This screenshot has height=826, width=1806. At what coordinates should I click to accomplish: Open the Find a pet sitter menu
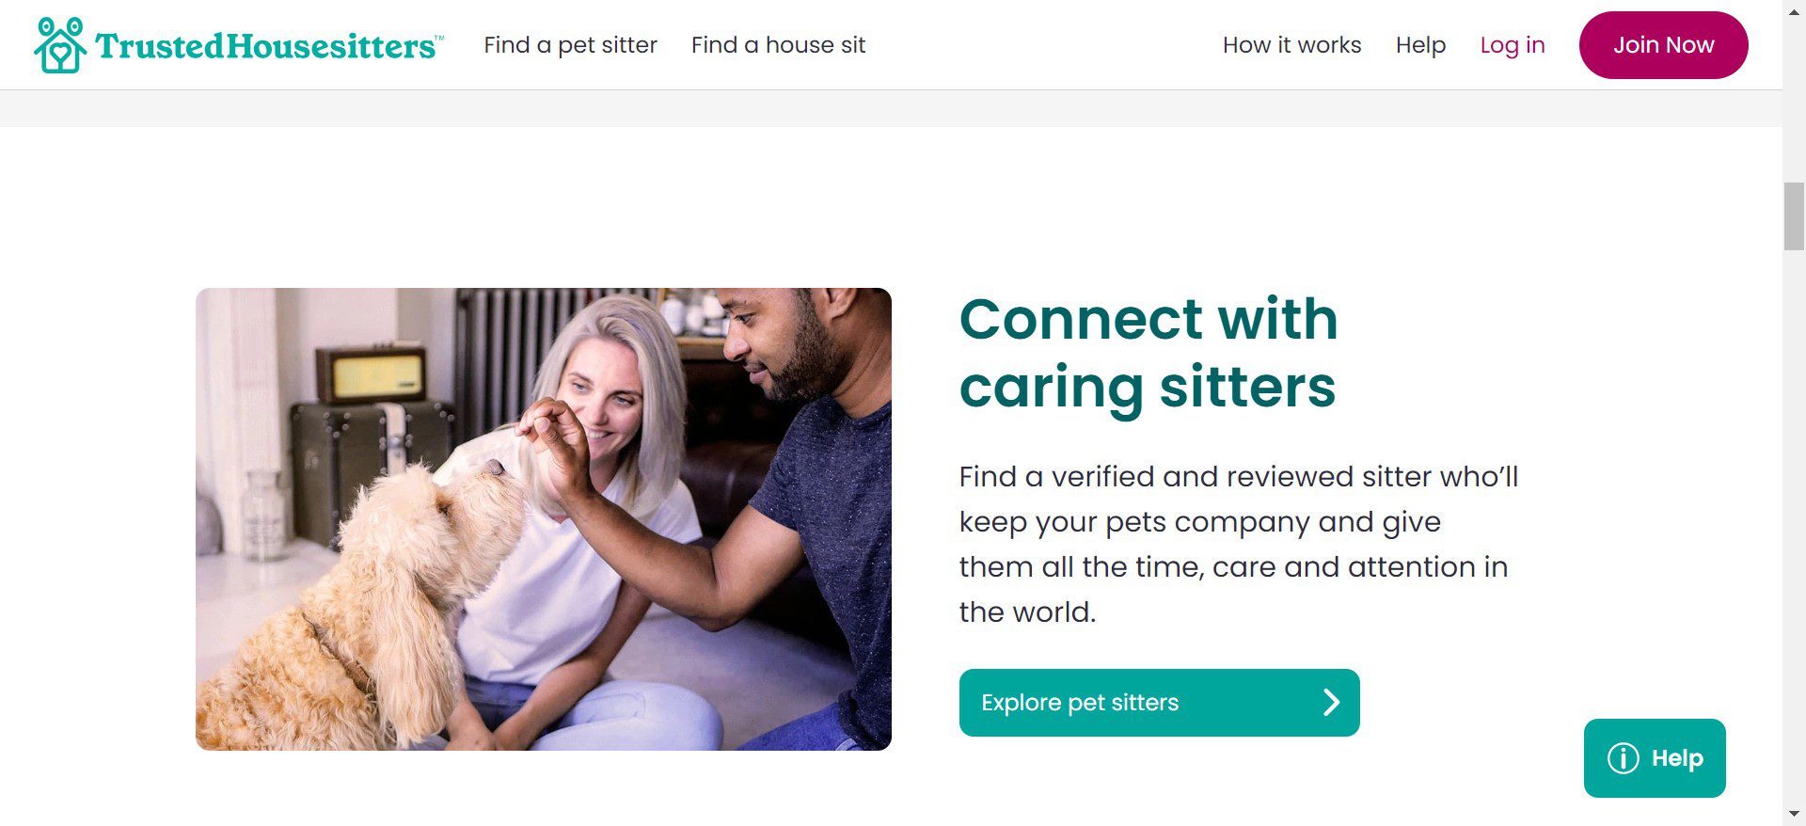570,45
